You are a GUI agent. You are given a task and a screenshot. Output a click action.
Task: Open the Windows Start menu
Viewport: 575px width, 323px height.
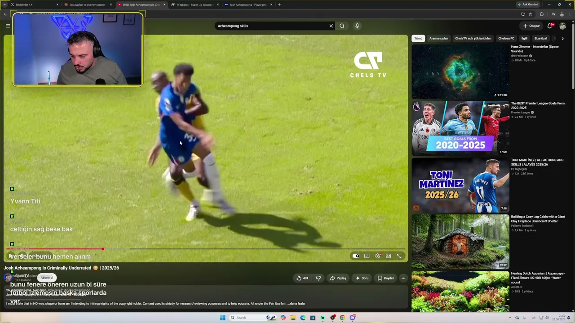222,318
